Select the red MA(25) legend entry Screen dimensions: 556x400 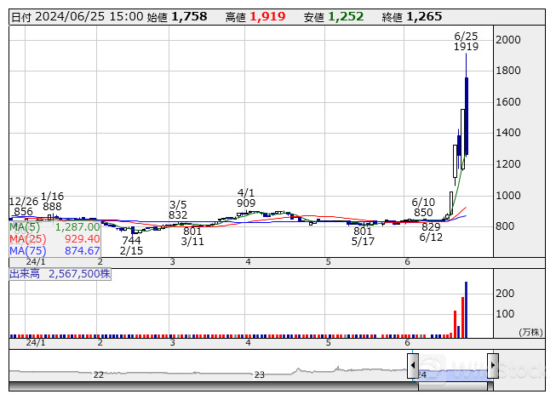(54, 239)
